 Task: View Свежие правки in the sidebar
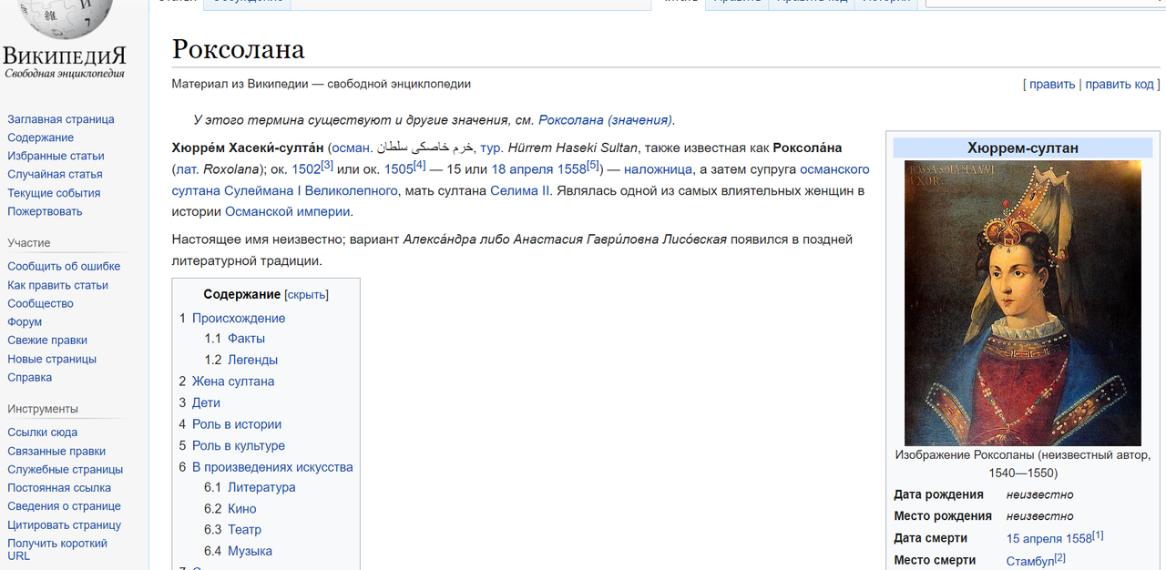47,340
